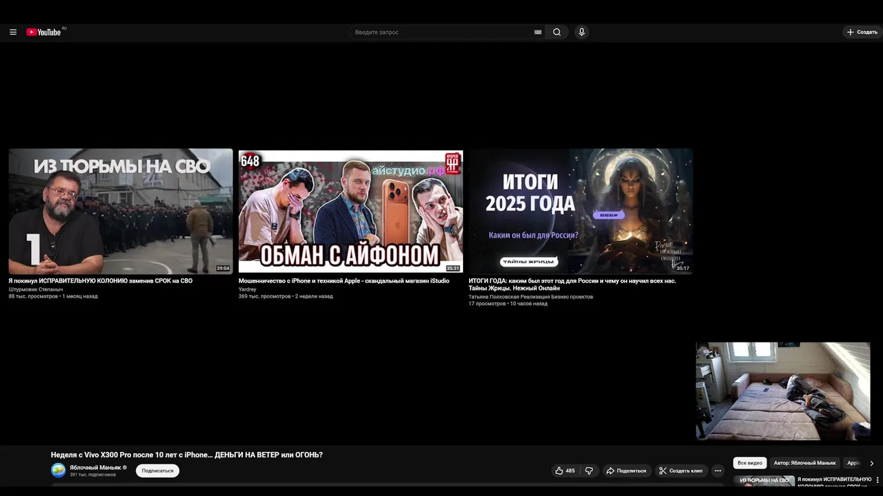Image resolution: width=883 pixels, height=496 pixels.
Task: Open the Yardrey channel name
Action: (247, 289)
